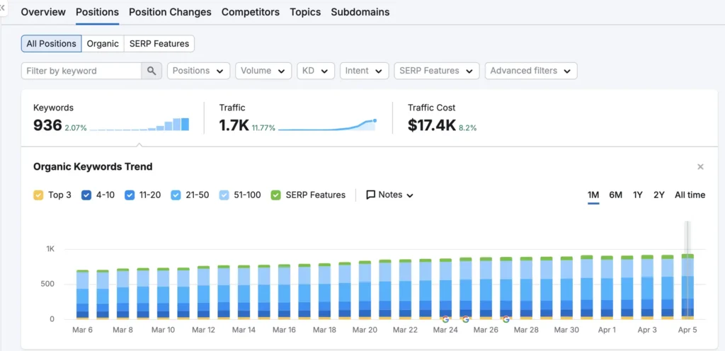Switch to the Competitors tab
Image resolution: width=725 pixels, height=351 pixels.
click(251, 12)
